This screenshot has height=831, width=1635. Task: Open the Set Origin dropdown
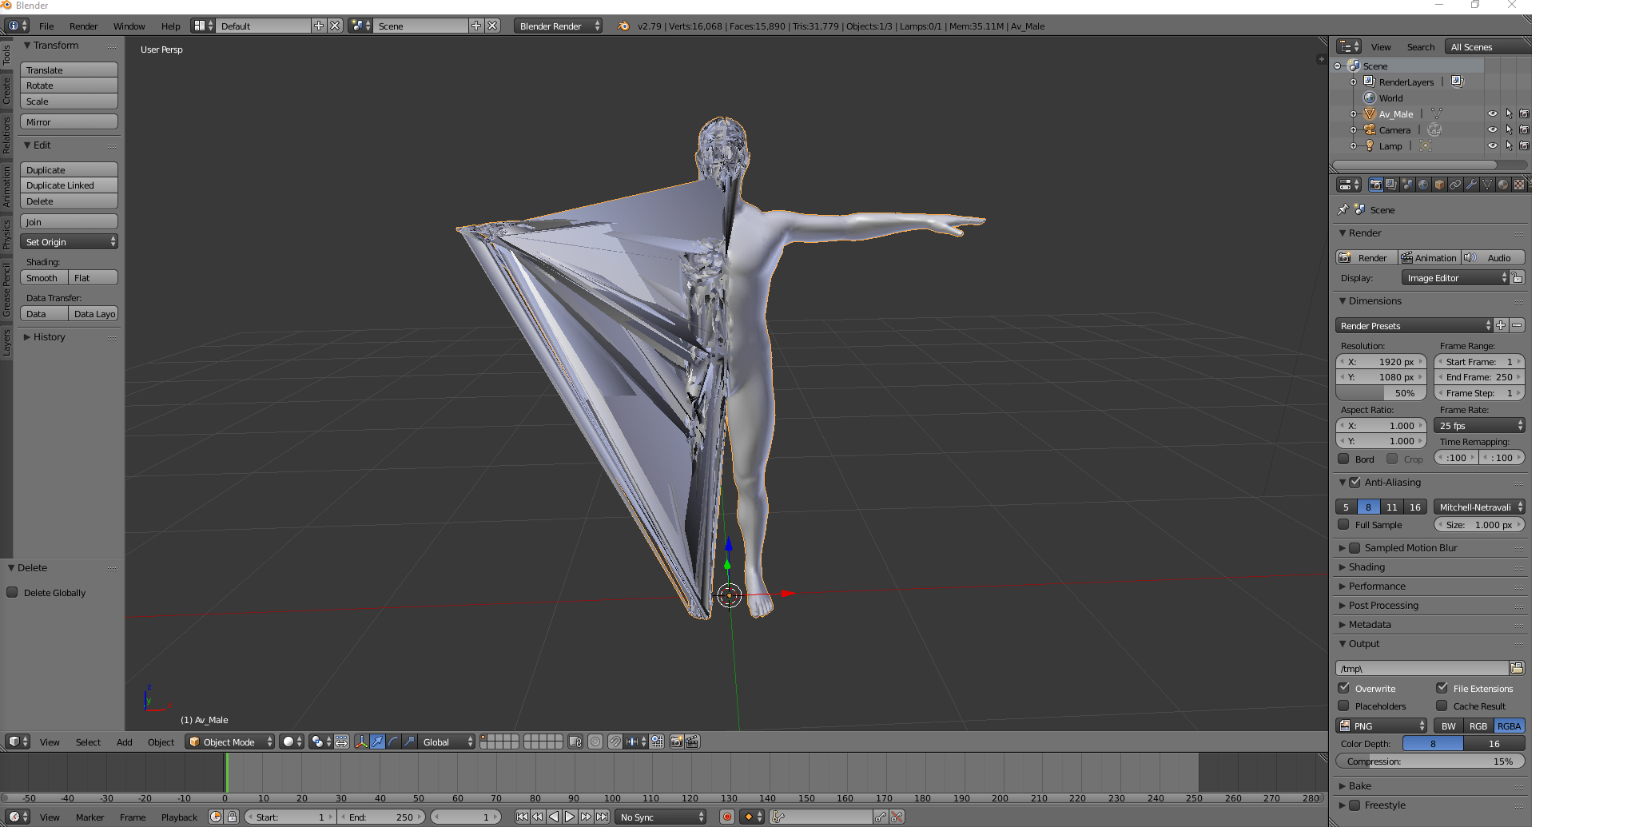tap(69, 241)
